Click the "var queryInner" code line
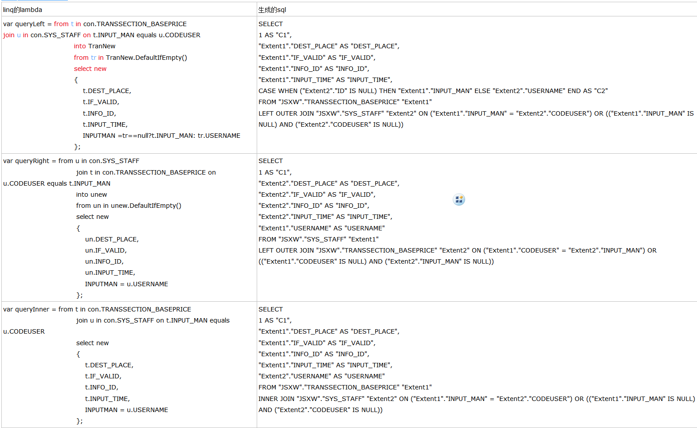Viewport: 697px width, 428px height. click(x=97, y=309)
